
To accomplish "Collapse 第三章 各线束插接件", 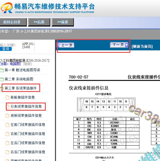I will (21, 88).
